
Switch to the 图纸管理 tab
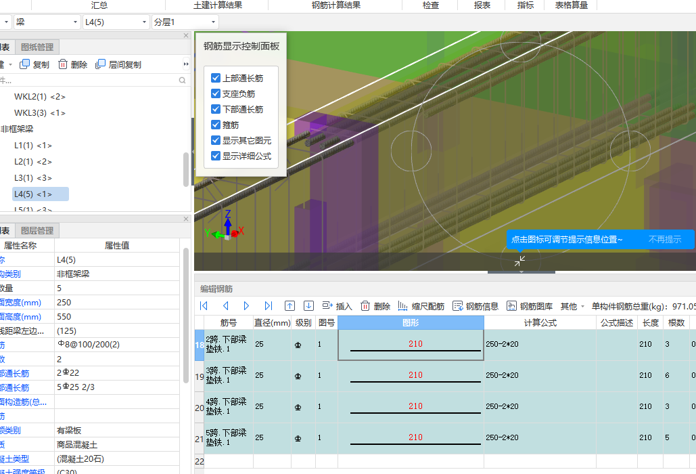coord(37,47)
